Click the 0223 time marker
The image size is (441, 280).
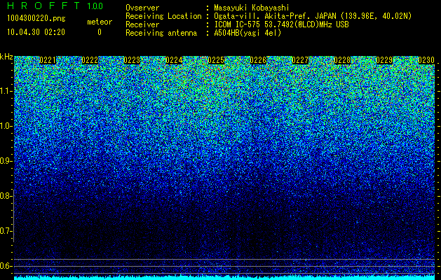pos(132,60)
